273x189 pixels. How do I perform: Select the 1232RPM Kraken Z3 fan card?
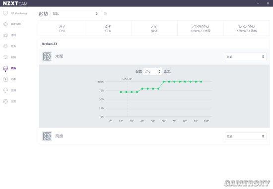247,28
